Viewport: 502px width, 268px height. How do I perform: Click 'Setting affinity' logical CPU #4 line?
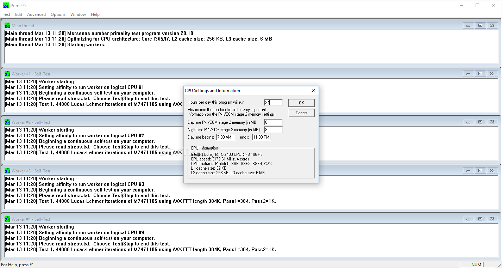75,233
